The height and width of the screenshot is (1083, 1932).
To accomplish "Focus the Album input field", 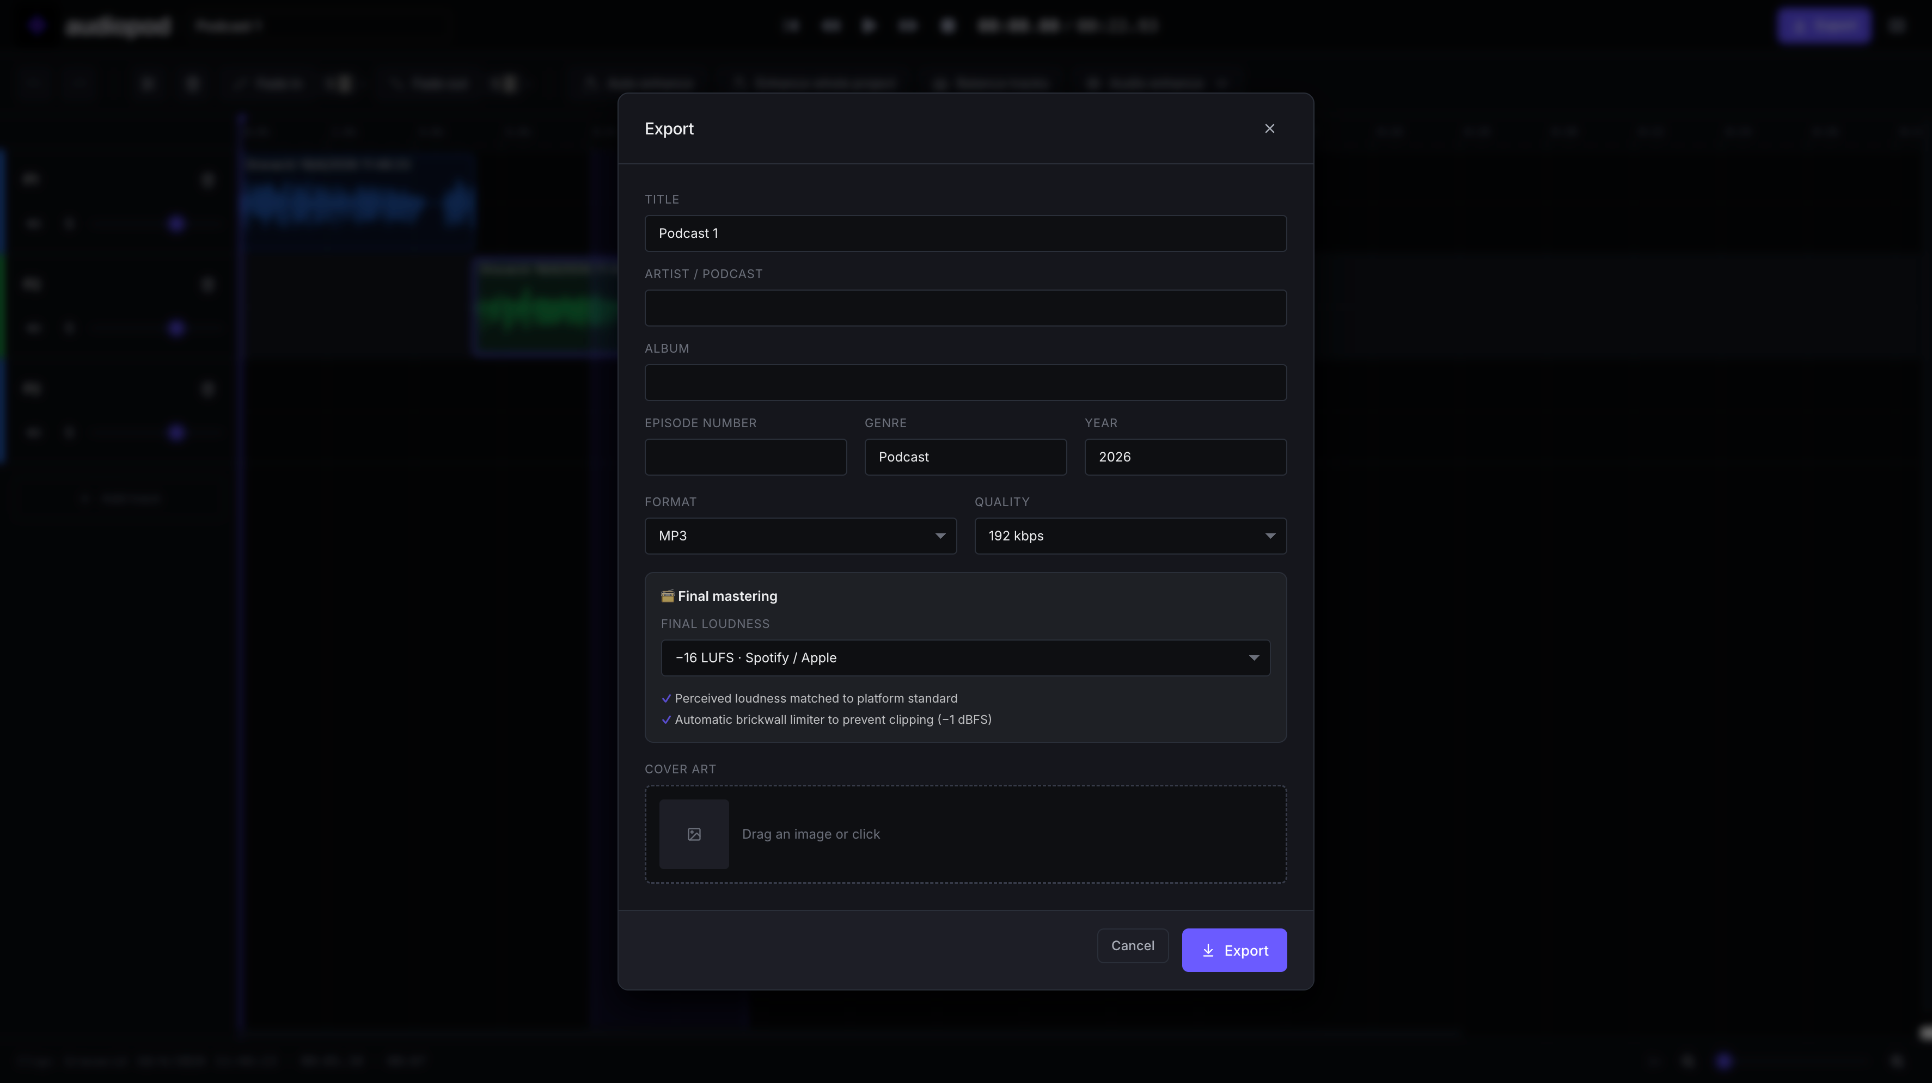I will 965,382.
